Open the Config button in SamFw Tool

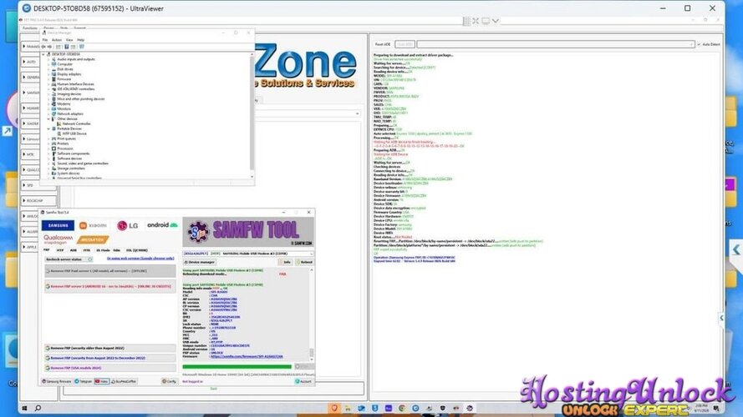(x=169, y=381)
